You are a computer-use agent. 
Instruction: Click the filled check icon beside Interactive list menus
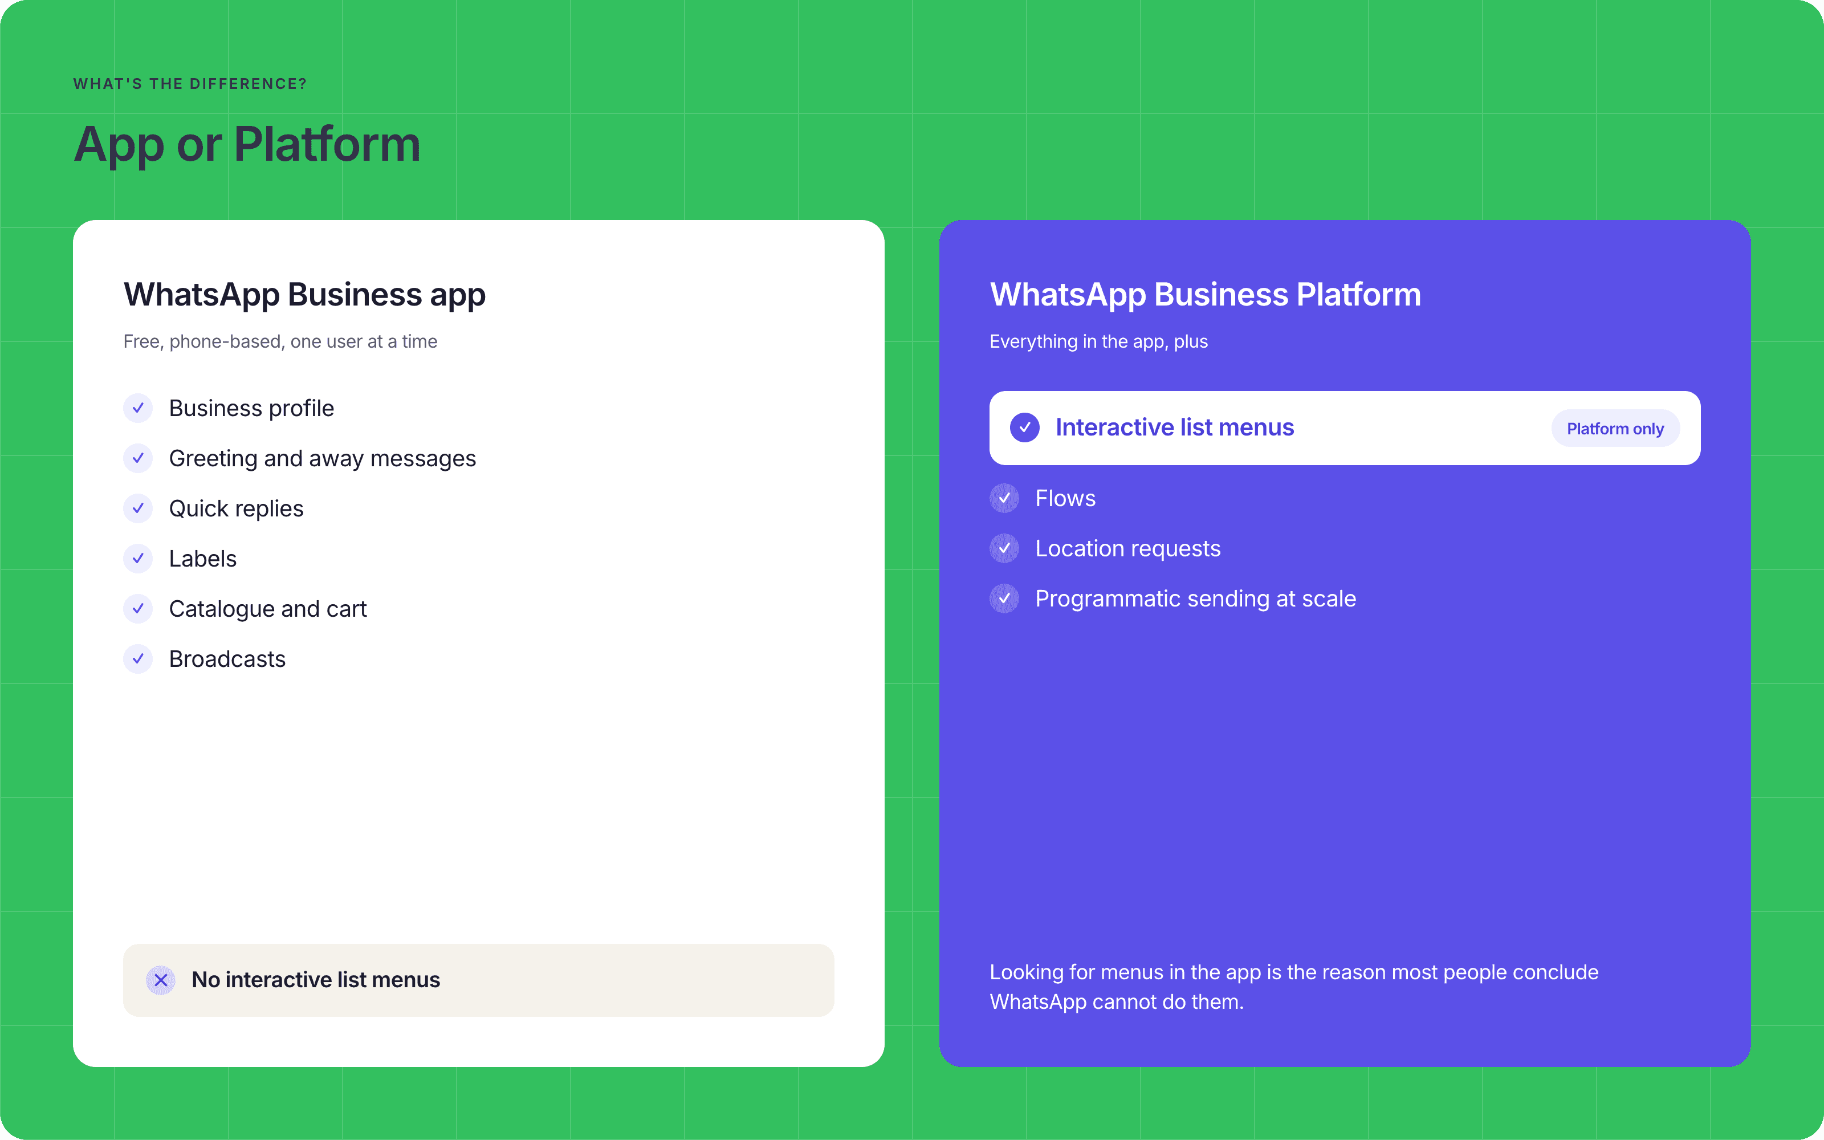pyautogui.click(x=1024, y=427)
